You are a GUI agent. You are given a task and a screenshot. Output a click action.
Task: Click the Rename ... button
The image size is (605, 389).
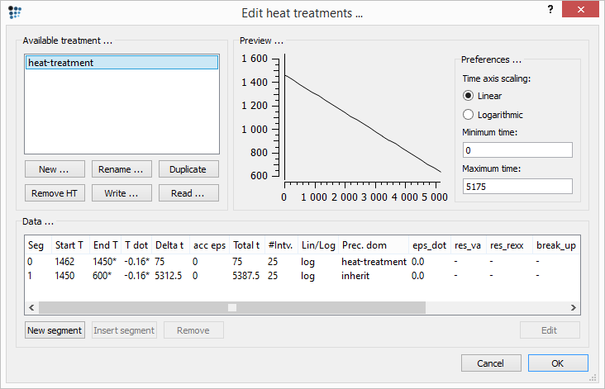tap(121, 169)
